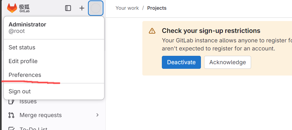Click the Administrator name header
292x130 pixels.
(x=27, y=25)
